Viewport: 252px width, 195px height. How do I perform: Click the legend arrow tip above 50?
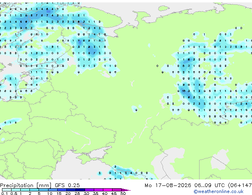click(x=126, y=190)
